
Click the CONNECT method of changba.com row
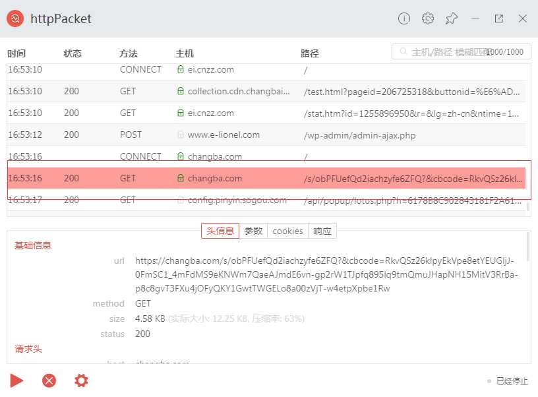click(x=140, y=156)
